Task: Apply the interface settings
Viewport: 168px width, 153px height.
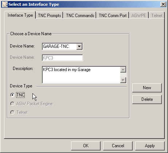Action: (x=150, y=146)
